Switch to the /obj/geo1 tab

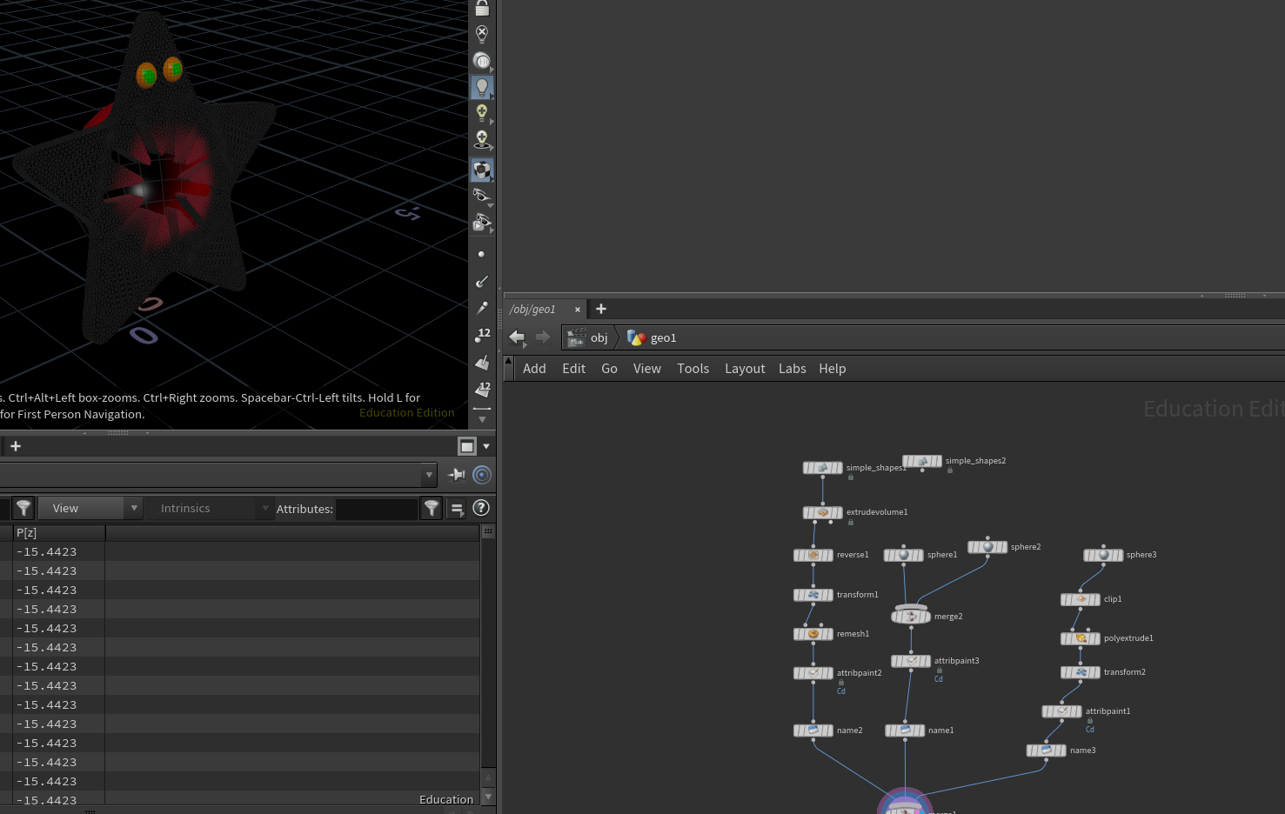pyautogui.click(x=532, y=310)
